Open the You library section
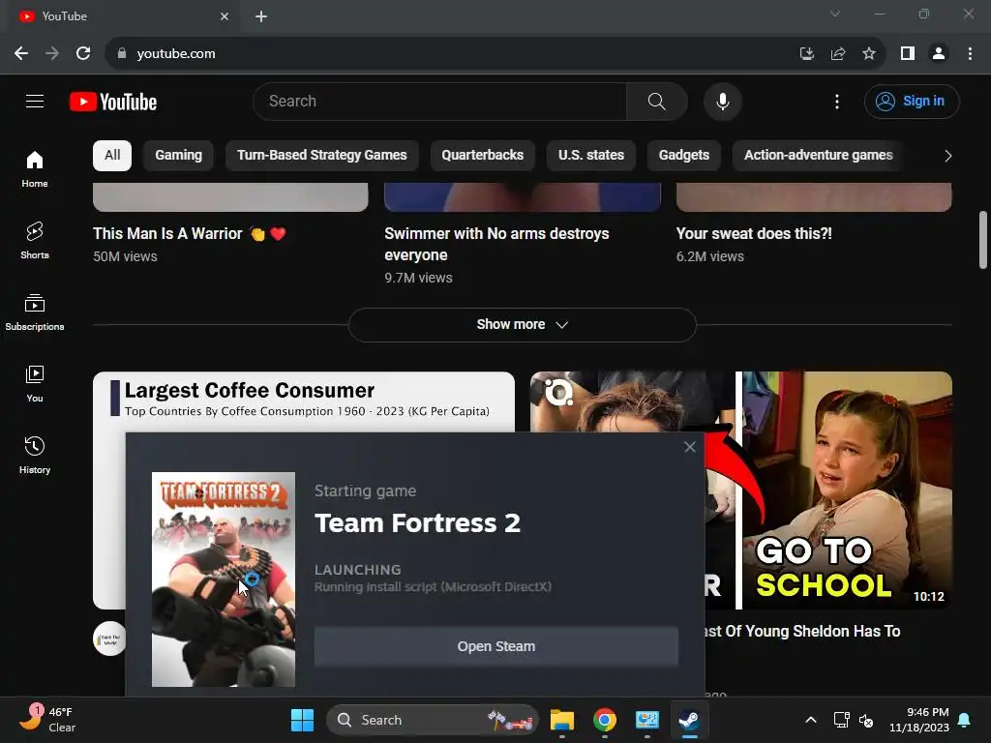This screenshot has height=743, width=991. [35, 383]
